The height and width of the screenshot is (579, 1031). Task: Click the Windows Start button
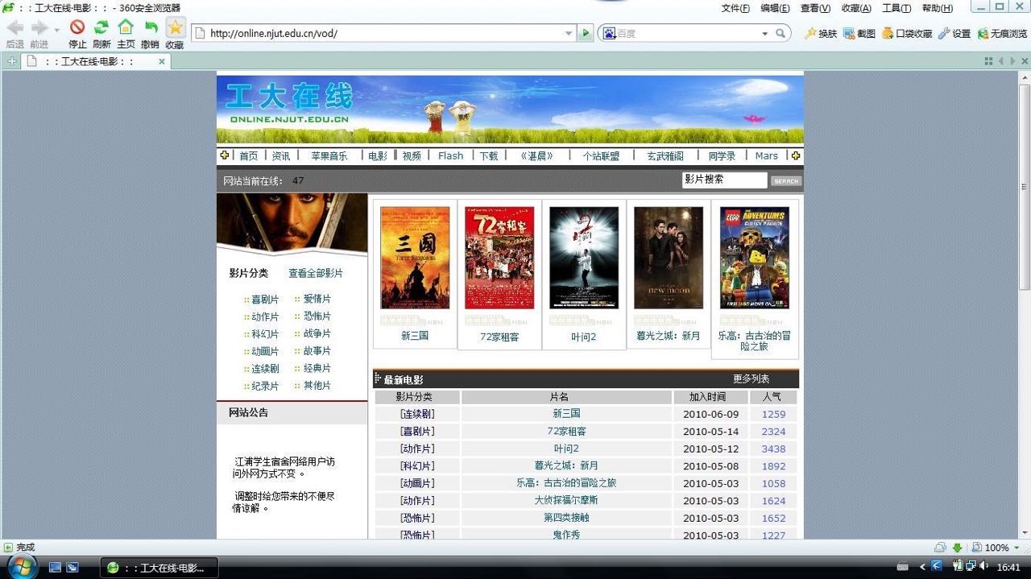[x=22, y=566]
